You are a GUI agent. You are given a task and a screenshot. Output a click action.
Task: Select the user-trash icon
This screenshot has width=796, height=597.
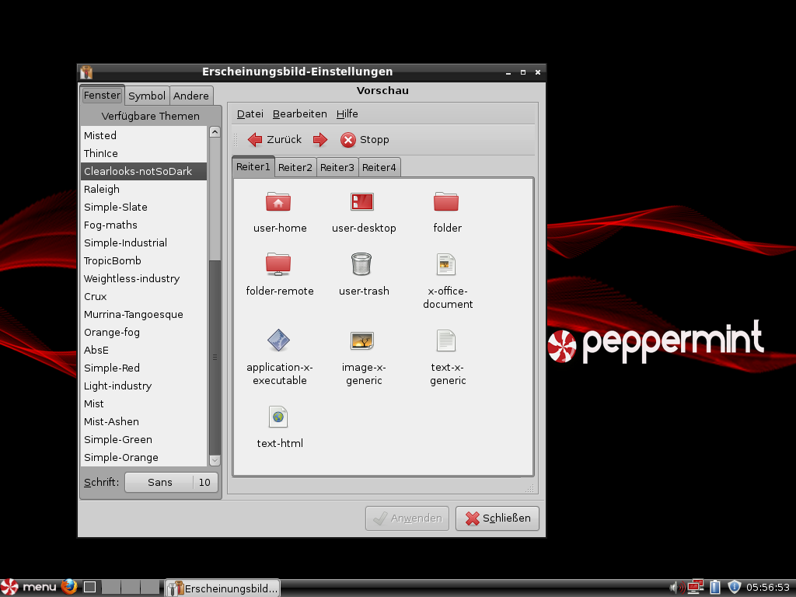(x=363, y=264)
